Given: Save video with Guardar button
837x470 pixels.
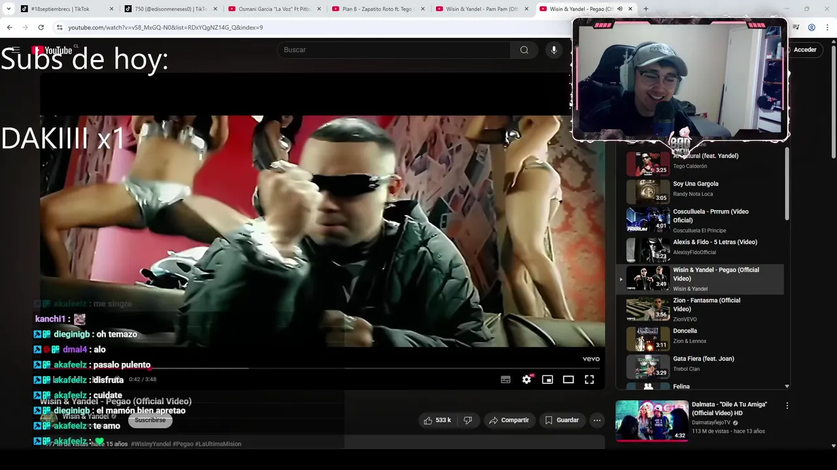Looking at the screenshot, I should point(562,420).
